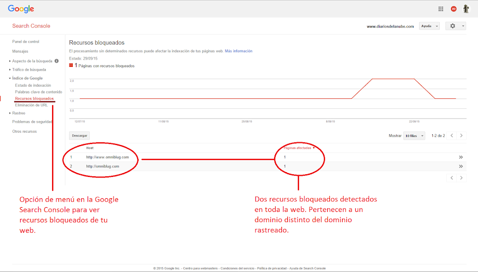
Task: Click the Search Console title link
Action: pyautogui.click(x=31, y=26)
